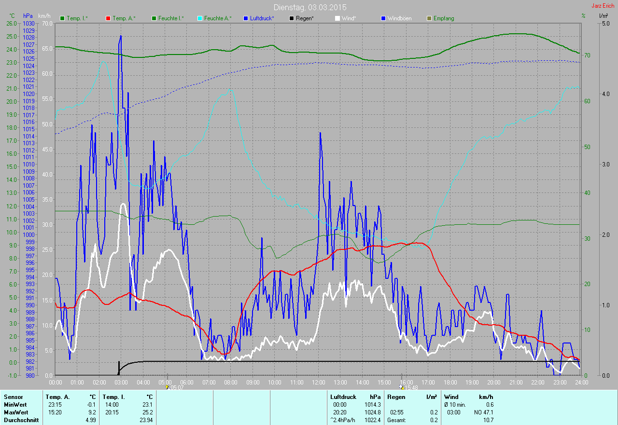Click the green Feuchte I. legend square
The width and height of the screenshot is (618, 425).
[x=154, y=18]
